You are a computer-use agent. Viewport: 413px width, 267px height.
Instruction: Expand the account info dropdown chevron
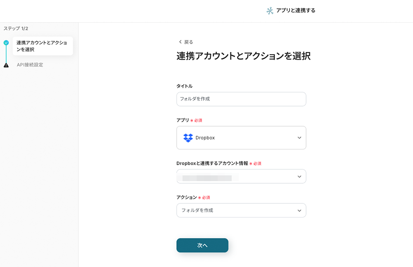(x=299, y=177)
